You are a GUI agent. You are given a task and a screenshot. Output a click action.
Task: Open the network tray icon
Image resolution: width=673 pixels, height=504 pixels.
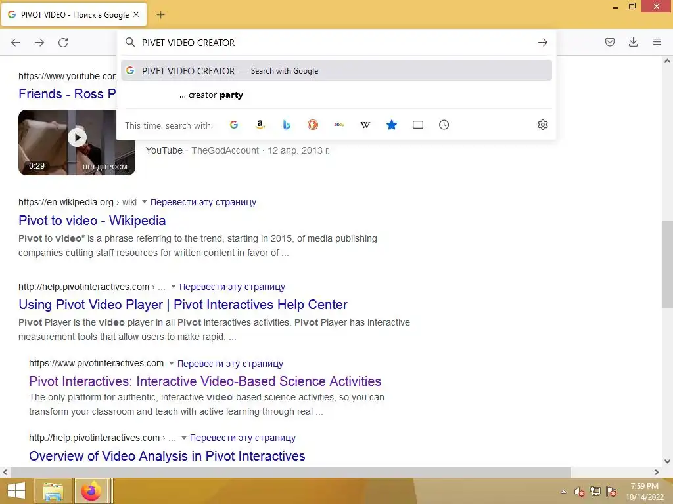click(595, 492)
